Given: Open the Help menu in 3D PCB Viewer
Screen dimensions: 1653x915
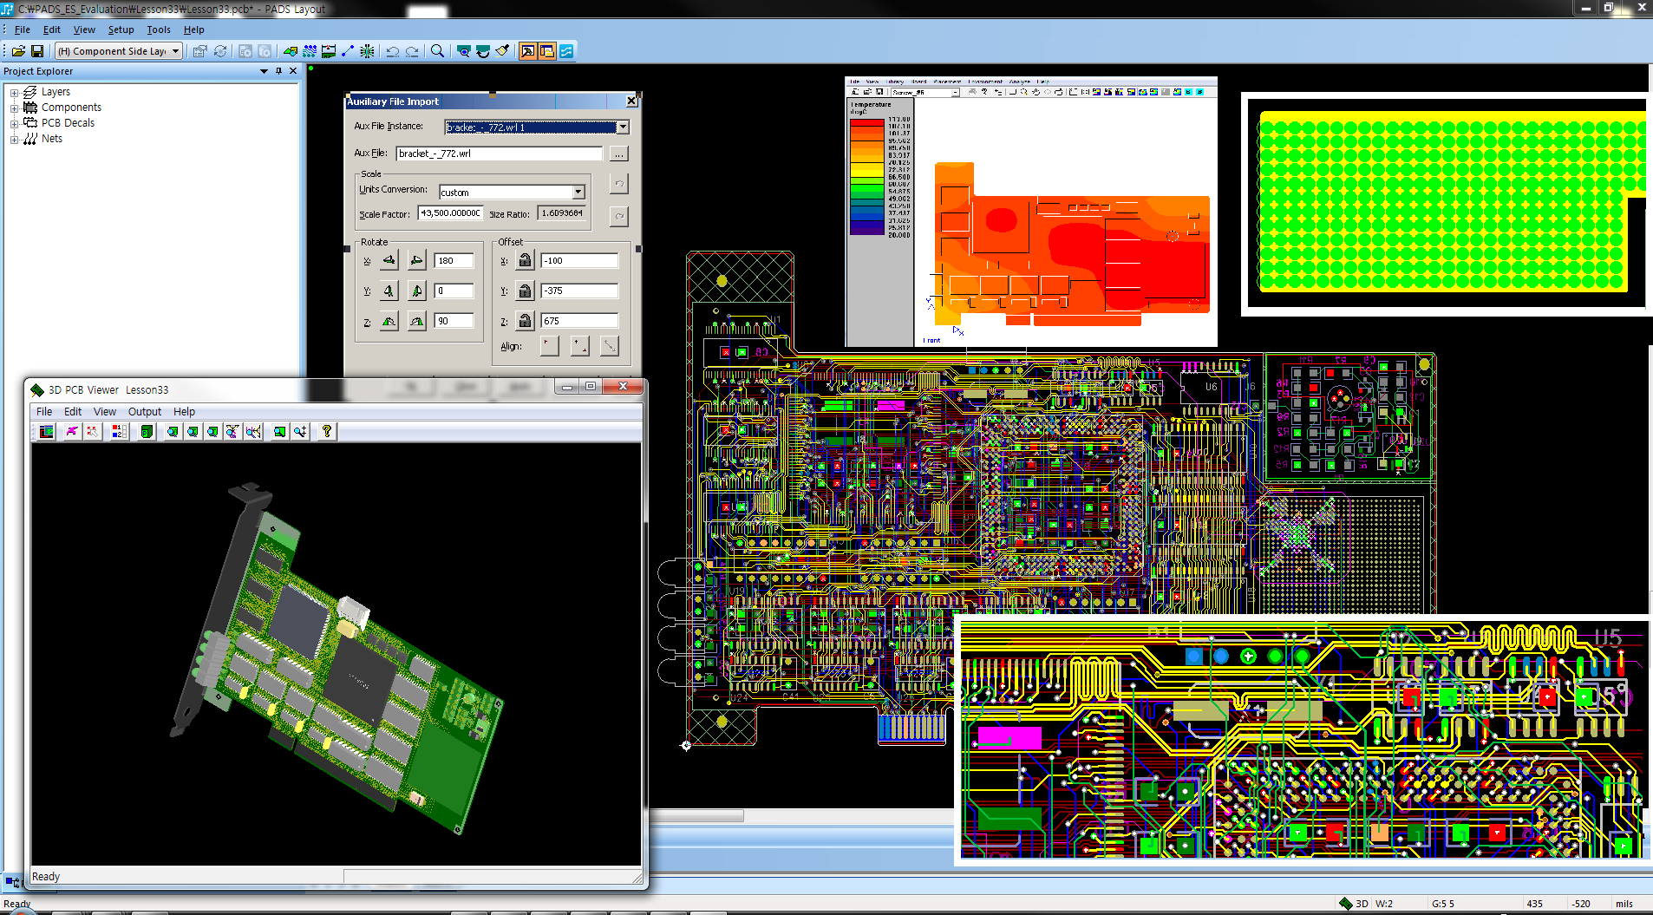Looking at the screenshot, I should point(184,412).
